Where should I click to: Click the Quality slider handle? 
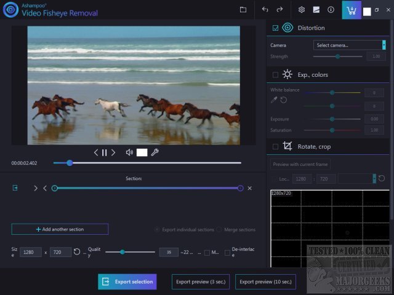pos(123,252)
